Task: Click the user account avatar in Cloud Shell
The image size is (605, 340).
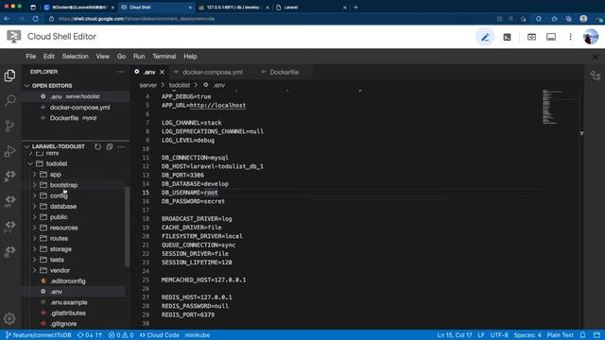Action: point(590,37)
